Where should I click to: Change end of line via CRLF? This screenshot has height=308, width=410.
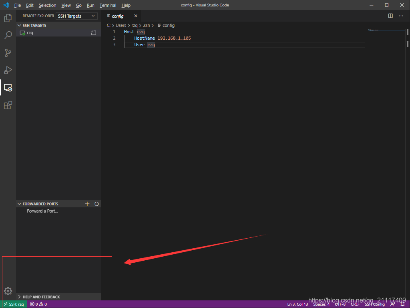355,304
